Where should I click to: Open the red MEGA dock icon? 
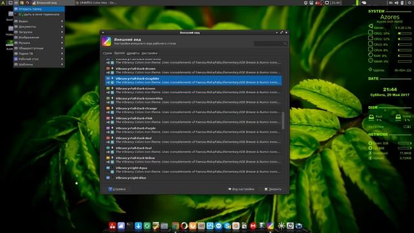pyautogui.click(x=253, y=226)
